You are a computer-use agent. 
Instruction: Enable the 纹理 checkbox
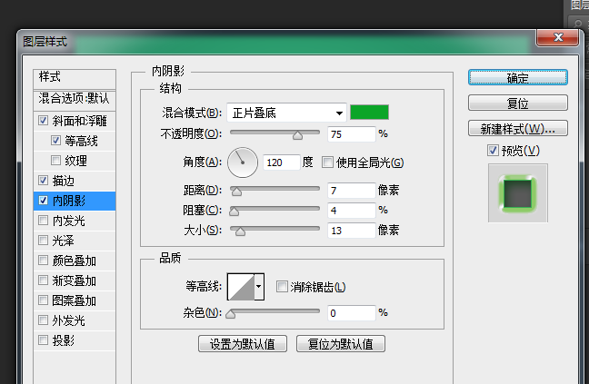click(55, 161)
